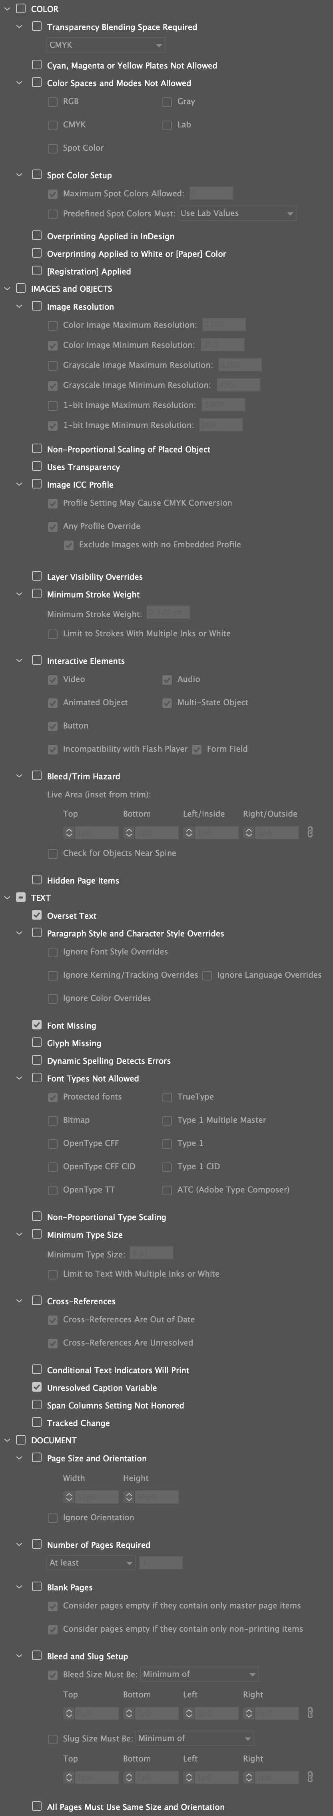Click the Page Size Width stepper arrows
The image size is (333, 1816).
click(x=69, y=1497)
